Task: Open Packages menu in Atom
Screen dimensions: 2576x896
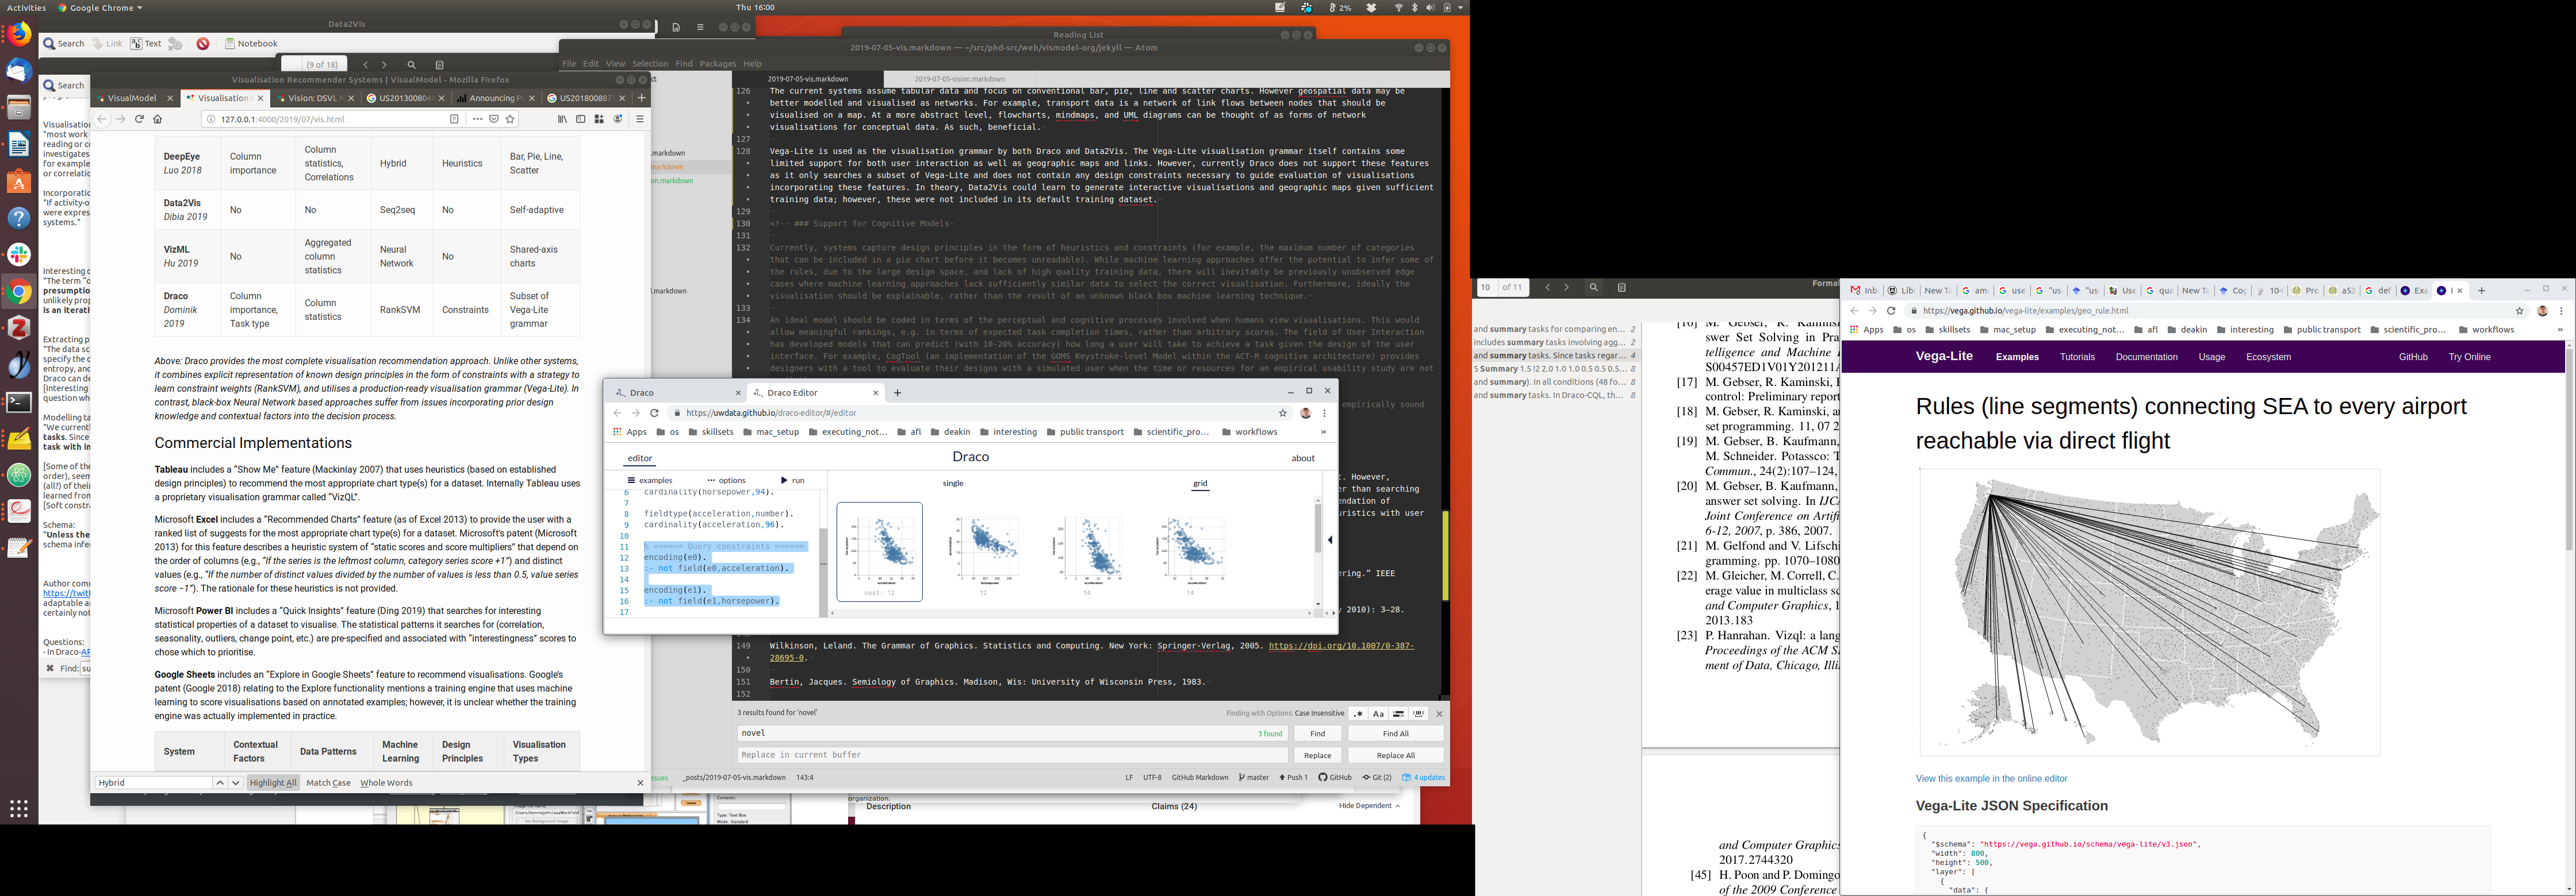Action: 717,64
